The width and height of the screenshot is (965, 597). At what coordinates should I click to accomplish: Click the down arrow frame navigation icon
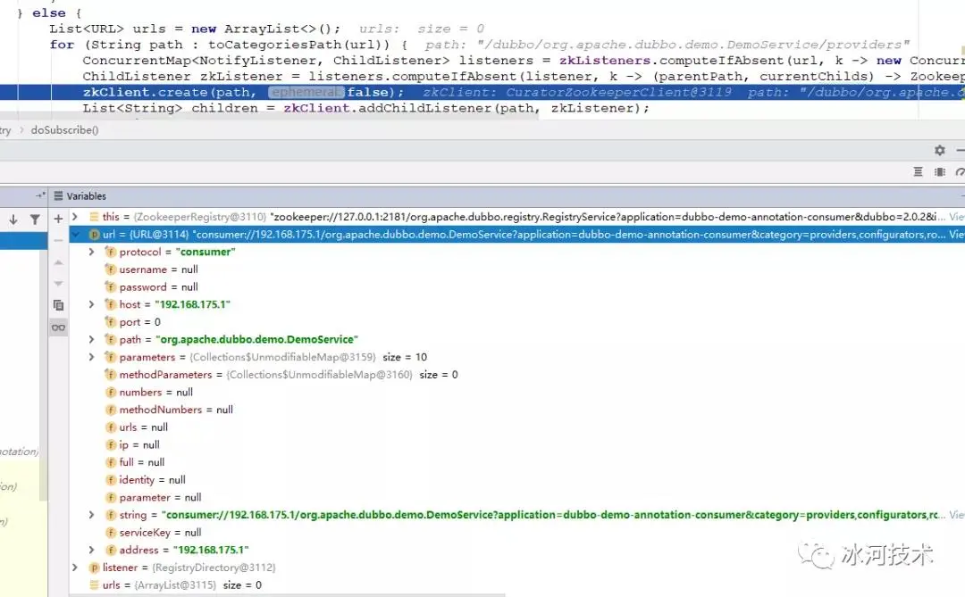coord(13,220)
